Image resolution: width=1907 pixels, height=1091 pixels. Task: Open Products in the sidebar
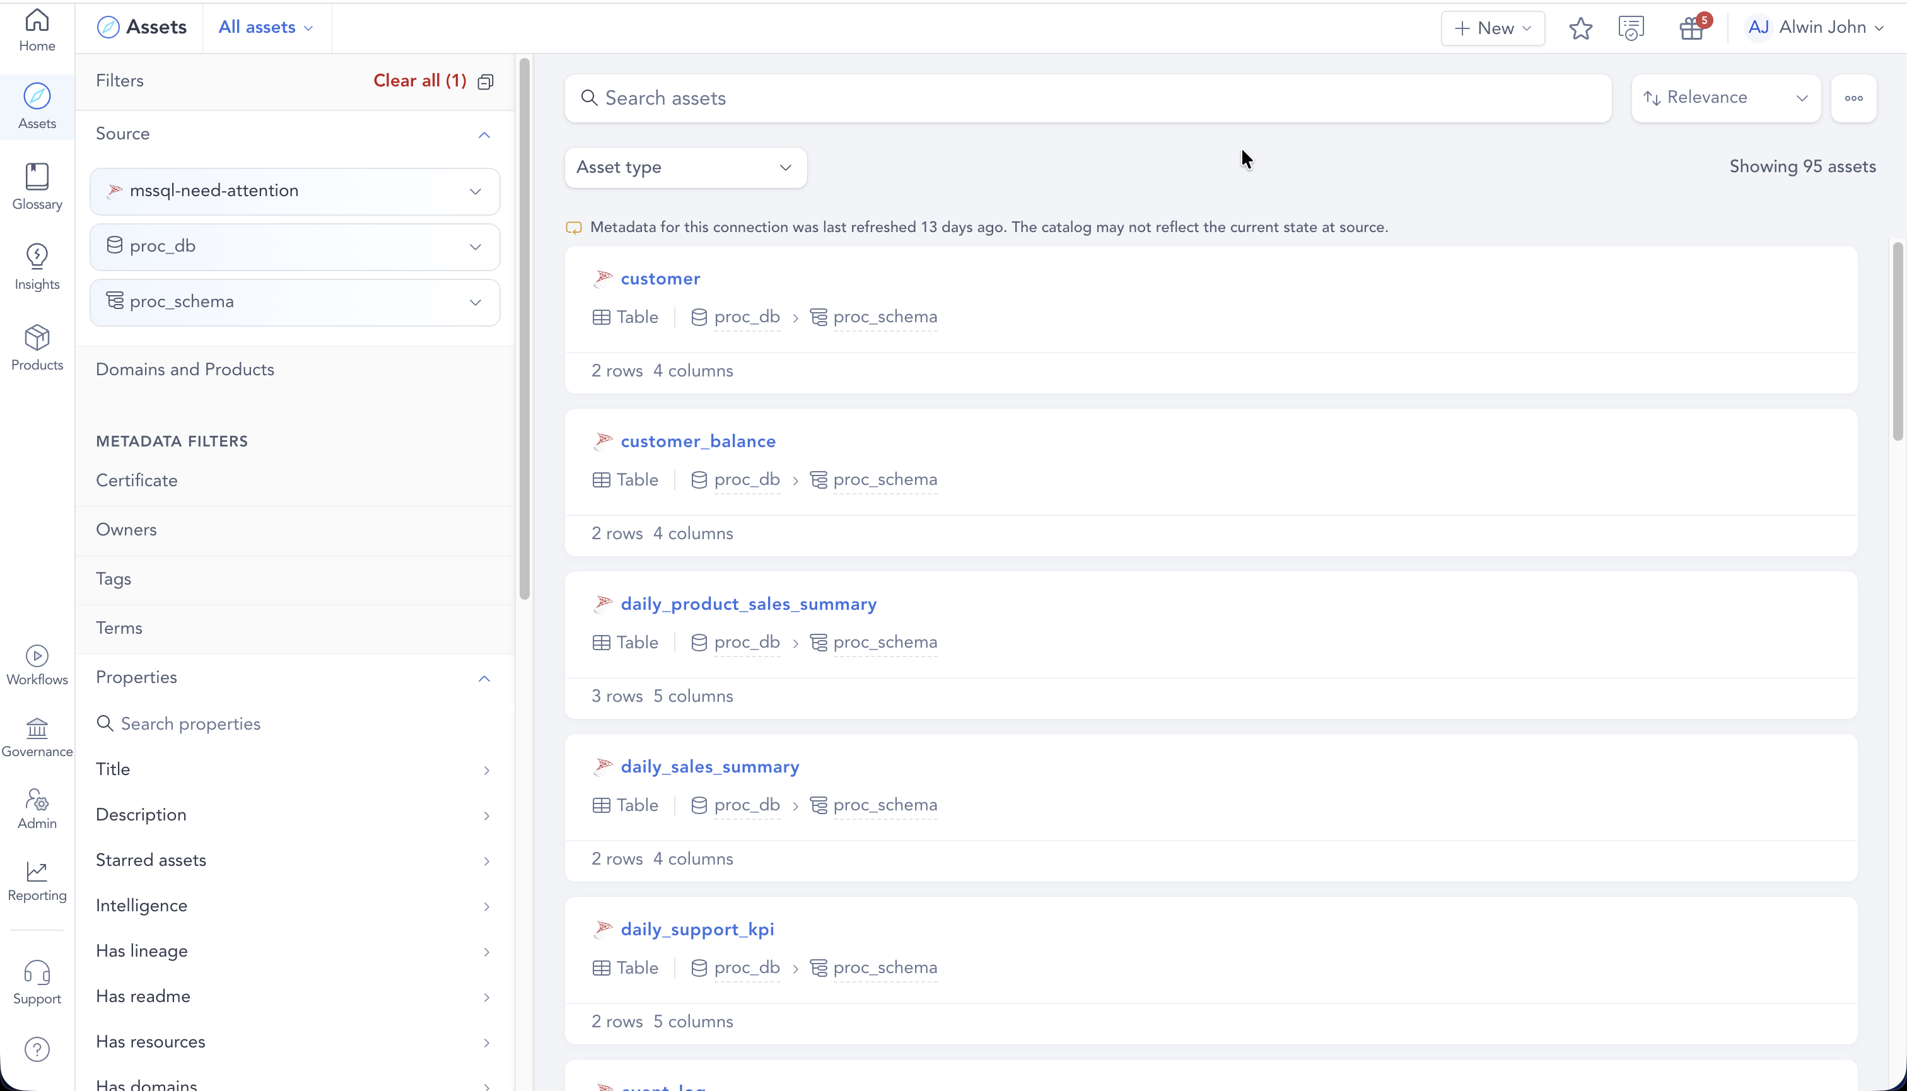pos(37,349)
